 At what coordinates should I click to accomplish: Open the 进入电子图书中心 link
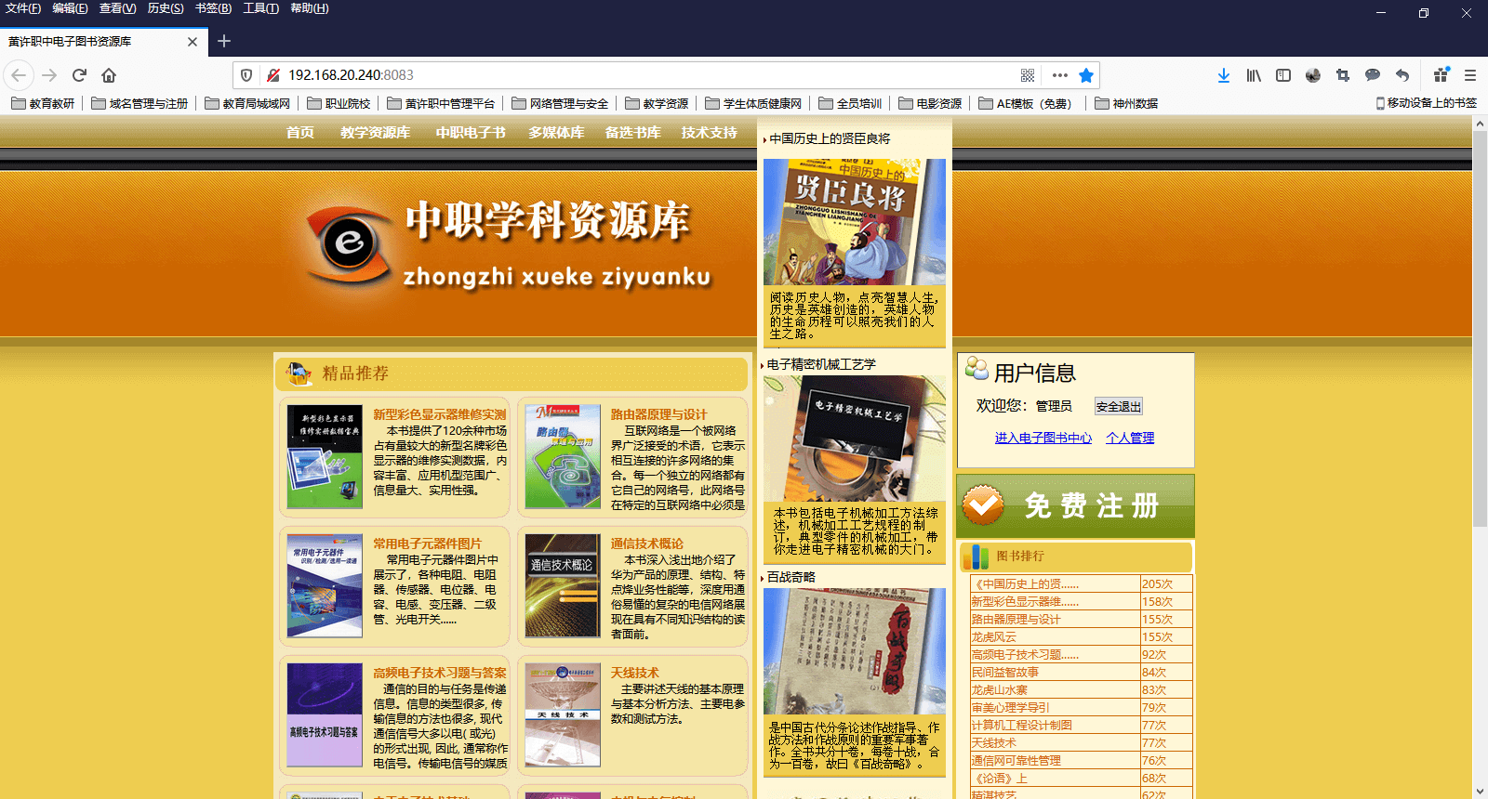click(x=1043, y=438)
